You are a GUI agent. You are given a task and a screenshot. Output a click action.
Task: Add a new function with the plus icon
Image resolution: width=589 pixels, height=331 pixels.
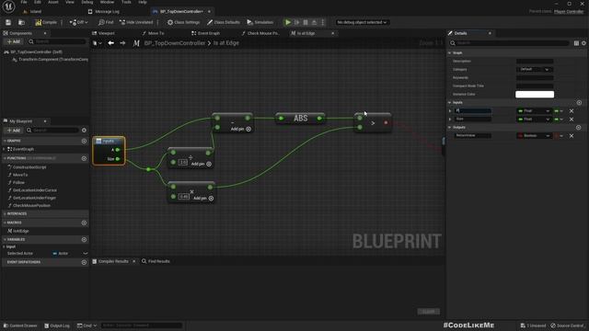(84, 158)
